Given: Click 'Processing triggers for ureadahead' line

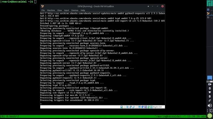Looking at the screenshot, I should [72, 100].
